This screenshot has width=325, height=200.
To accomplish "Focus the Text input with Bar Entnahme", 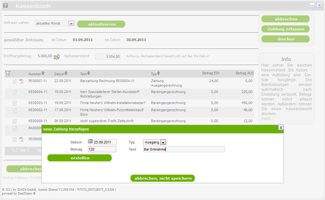I will pyautogui.click(x=184, y=149).
